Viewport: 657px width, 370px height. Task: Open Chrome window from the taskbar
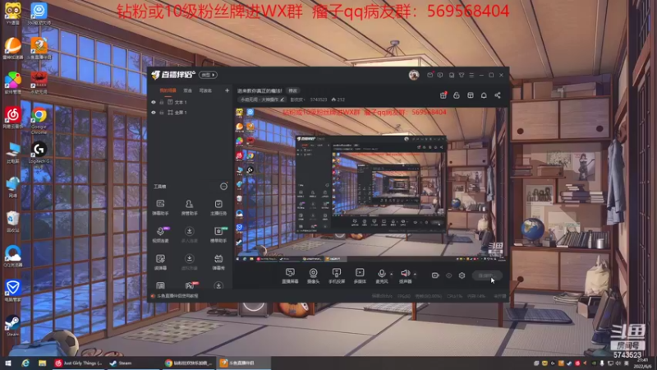(x=189, y=363)
